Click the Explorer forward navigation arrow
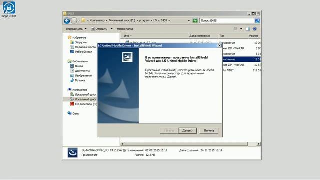The height and width of the screenshot is (180, 320). click(x=74, y=21)
